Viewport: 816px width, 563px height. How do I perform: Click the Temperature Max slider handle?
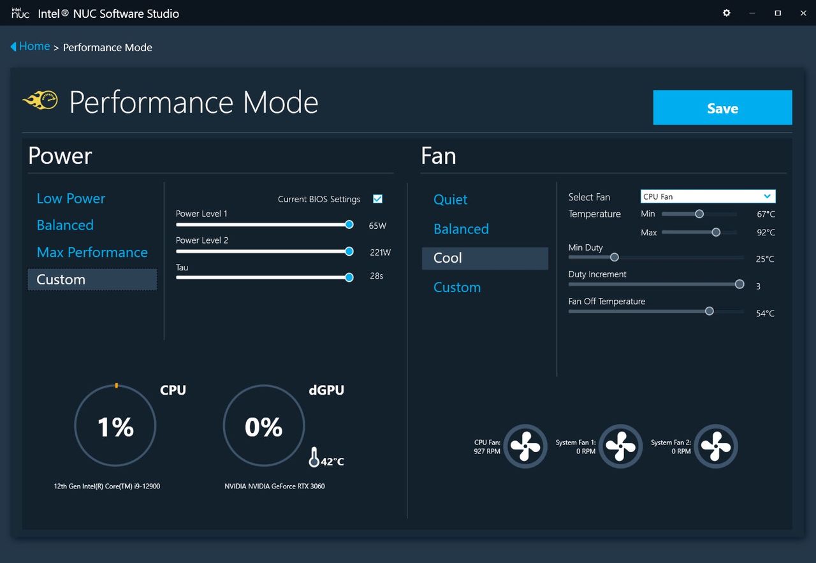[x=716, y=232]
